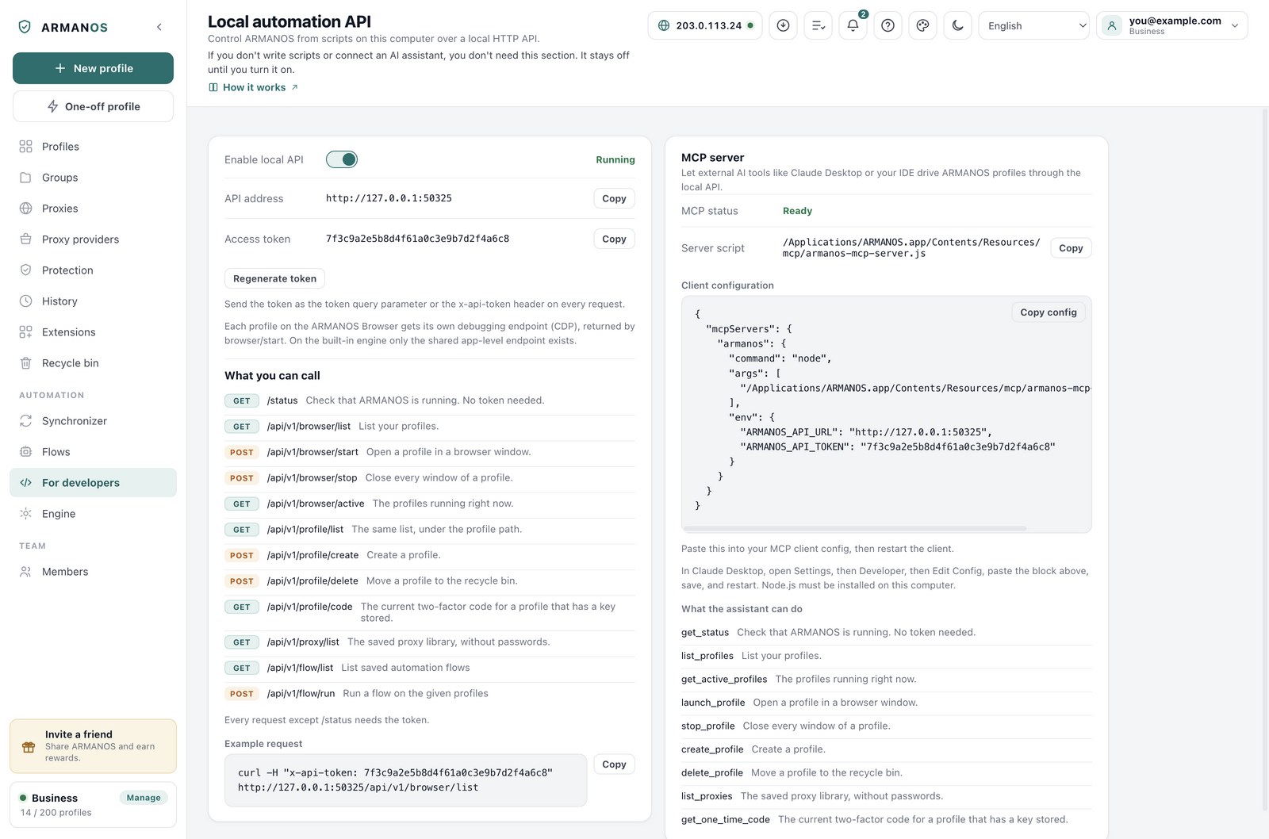
Task: Click the client configuration horizontal scrollbar
Action: coord(855,528)
